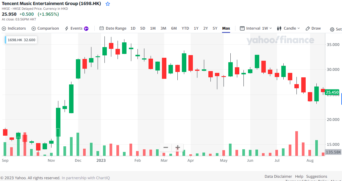The width and height of the screenshot is (342, 181).
Task: Click the 25.950 closing price
Action: [9, 14]
